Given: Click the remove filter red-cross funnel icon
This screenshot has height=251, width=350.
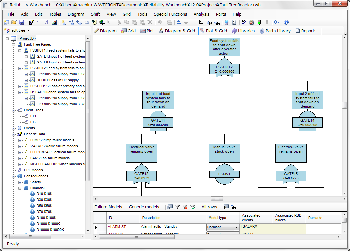Looking at the screenshot, I should click(x=185, y=207).
